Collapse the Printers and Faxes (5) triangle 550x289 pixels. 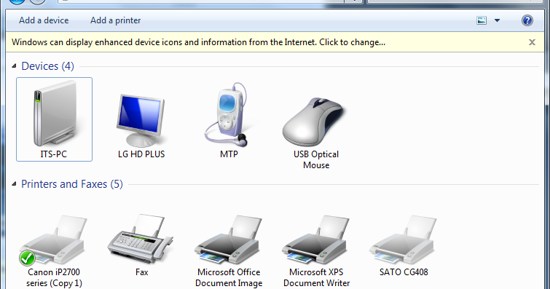14,183
